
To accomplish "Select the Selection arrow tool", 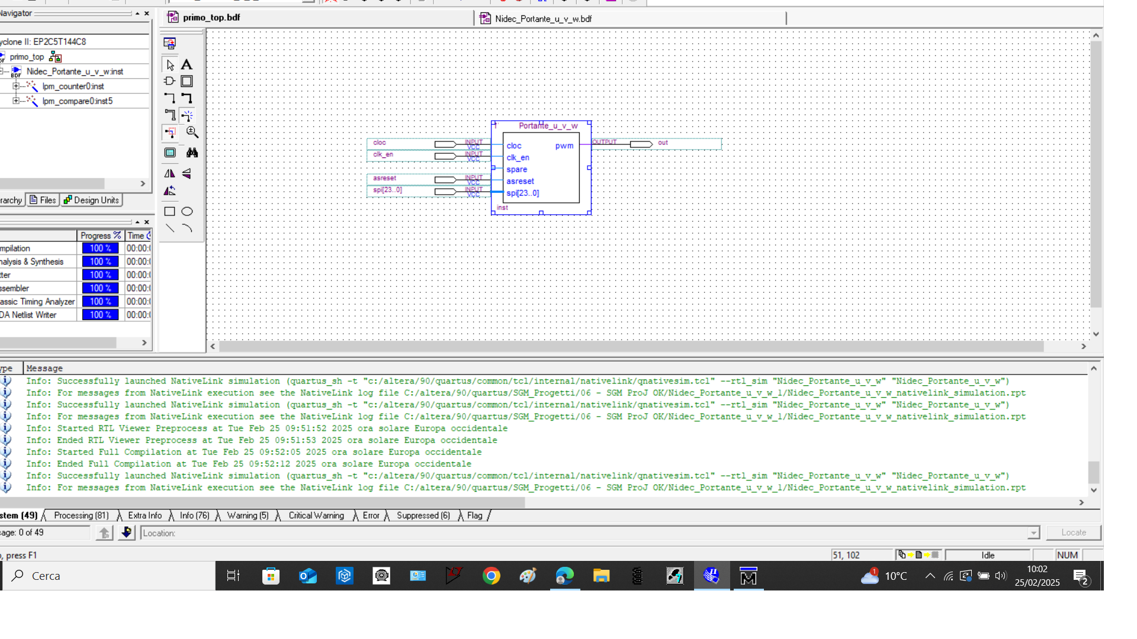I will pyautogui.click(x=170, y=64).
